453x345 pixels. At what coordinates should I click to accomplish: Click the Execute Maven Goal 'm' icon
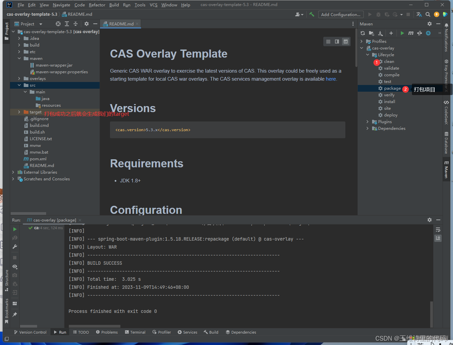411,33
